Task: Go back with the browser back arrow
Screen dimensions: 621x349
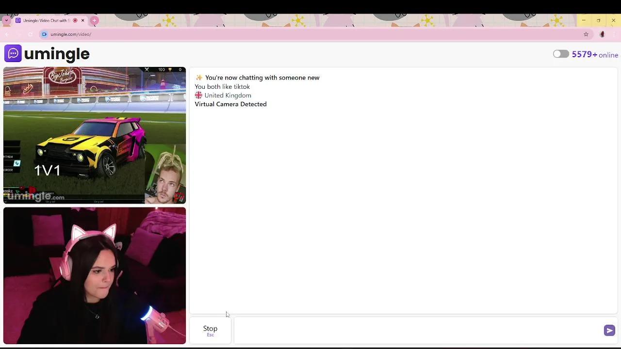Action: [x=7, y=34]
